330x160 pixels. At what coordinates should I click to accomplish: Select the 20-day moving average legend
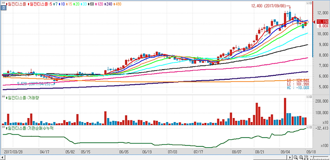(x=77, y=4)
